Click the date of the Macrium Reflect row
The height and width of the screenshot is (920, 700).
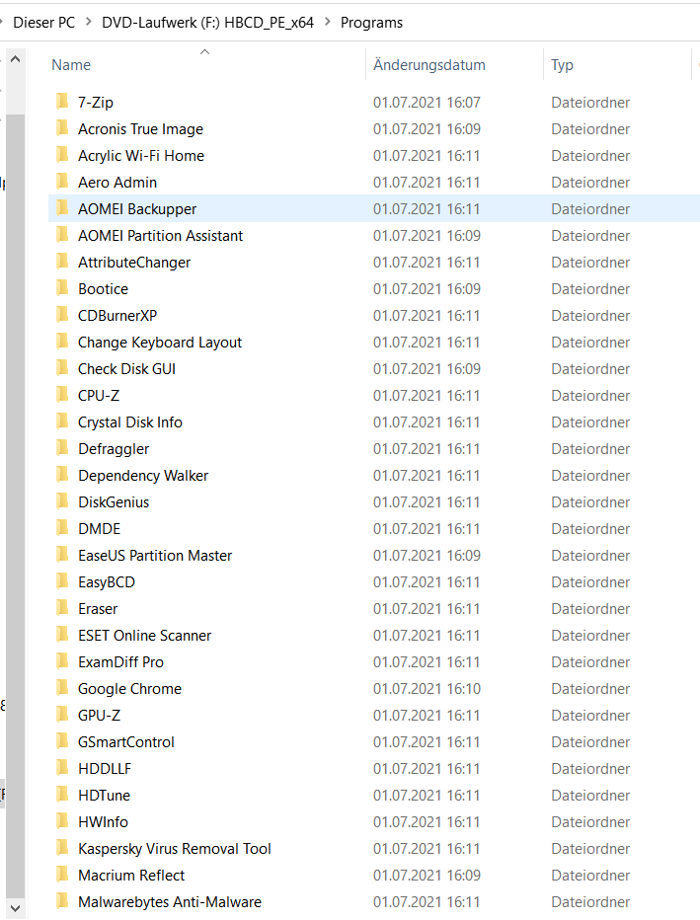(x=427, y=875)
